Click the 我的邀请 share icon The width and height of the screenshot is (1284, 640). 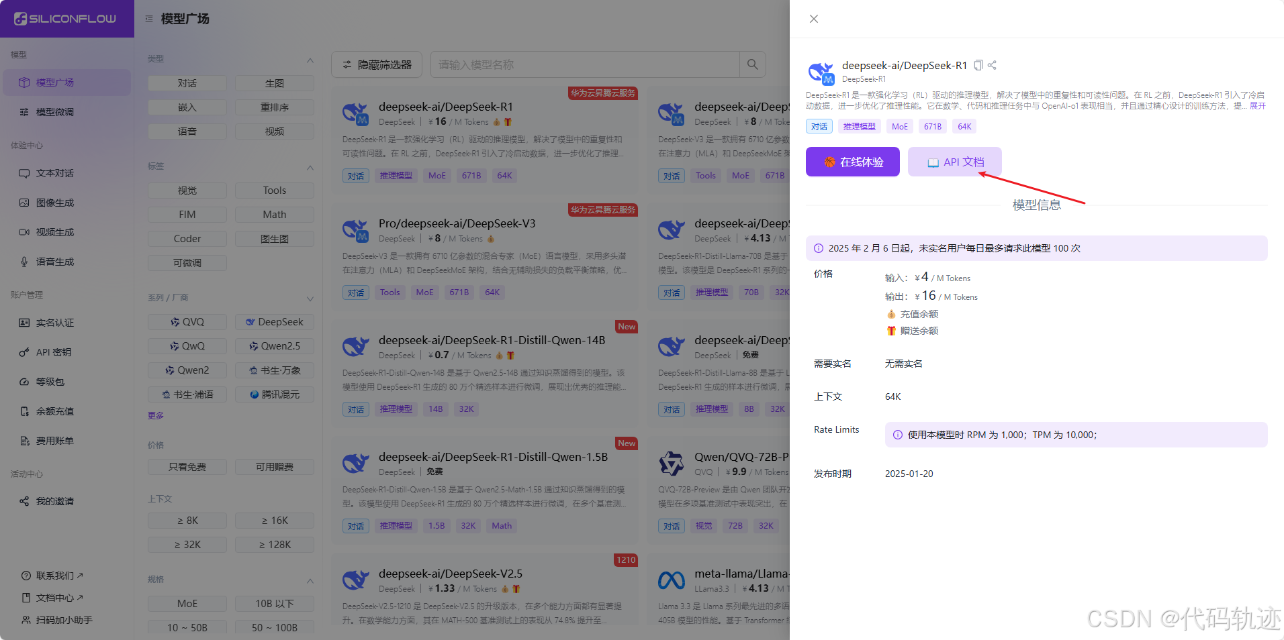24,501
